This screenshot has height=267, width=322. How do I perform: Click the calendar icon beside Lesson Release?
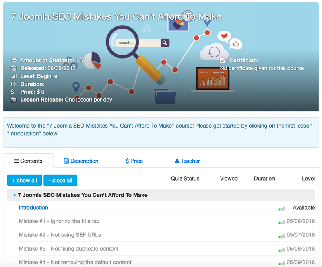coord(13,100)
